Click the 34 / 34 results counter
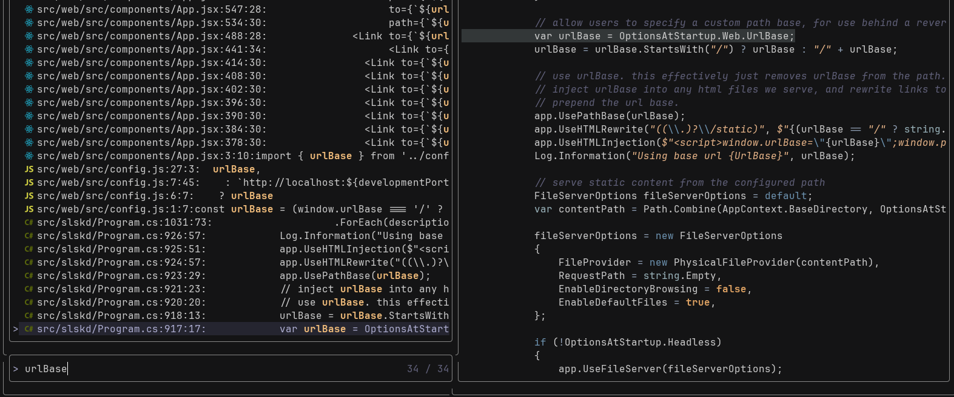 (x=428, y=369)
